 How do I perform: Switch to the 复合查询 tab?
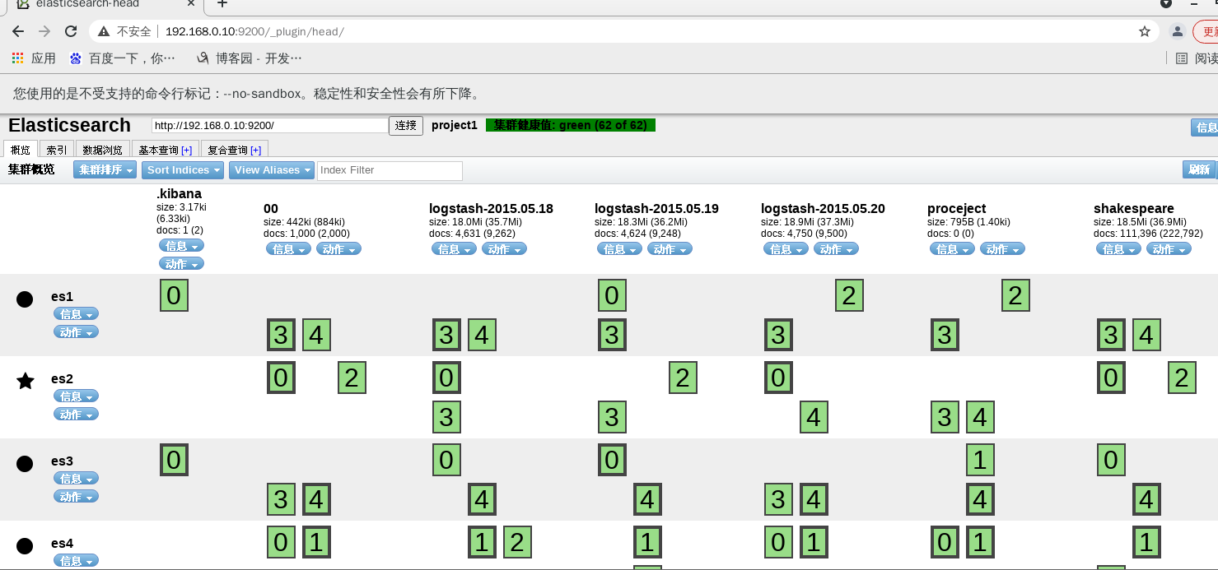click(235, 150)
